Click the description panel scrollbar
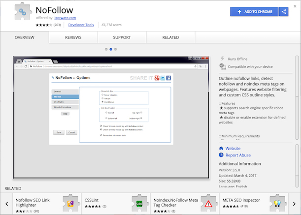This screenshot has height=215, width=301. coord(297,97)
